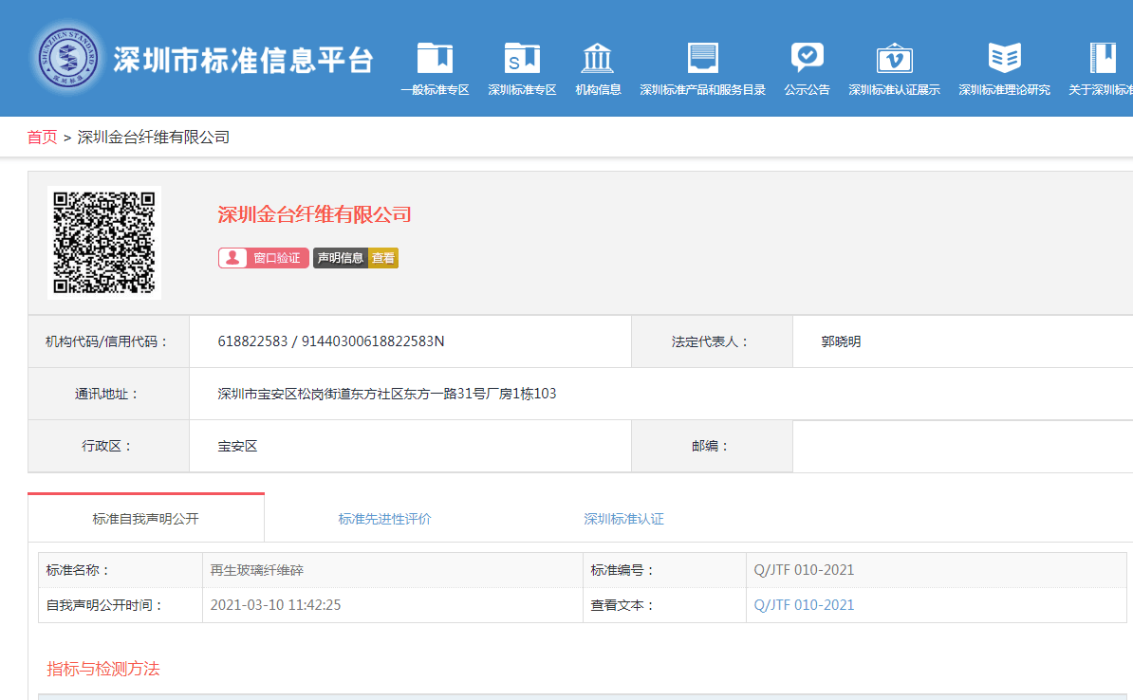The width and height of the screenshot is (1133, 700).
Task: Switch to the 深圳标准认证 tab
Action: coord(623,519)
